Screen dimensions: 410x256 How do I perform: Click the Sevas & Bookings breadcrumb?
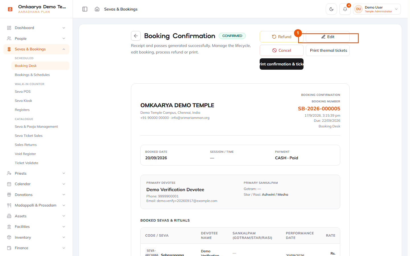click(x=121, y=9)
